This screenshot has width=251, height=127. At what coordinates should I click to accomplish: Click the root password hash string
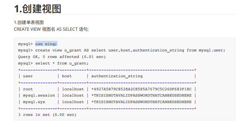point(141,89)
